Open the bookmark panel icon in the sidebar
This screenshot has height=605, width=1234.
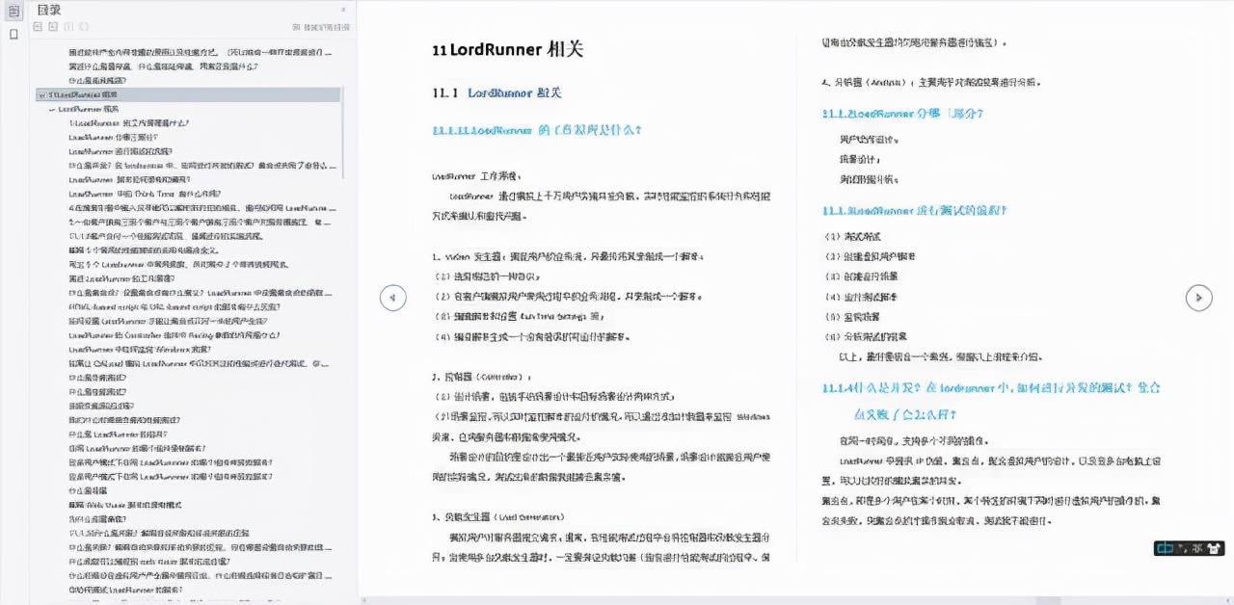coord(13,35)
